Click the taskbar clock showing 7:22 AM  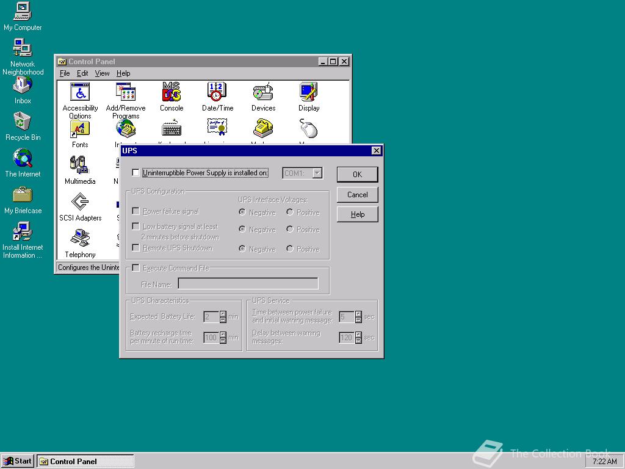604,462
